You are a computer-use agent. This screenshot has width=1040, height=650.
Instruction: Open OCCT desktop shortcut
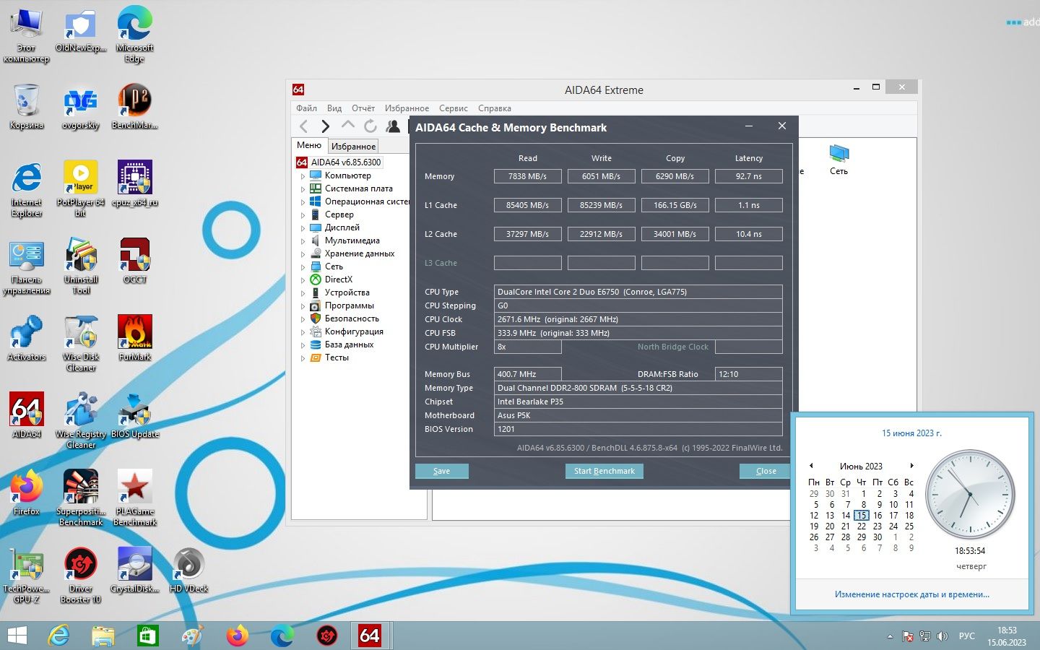point(135,259)
